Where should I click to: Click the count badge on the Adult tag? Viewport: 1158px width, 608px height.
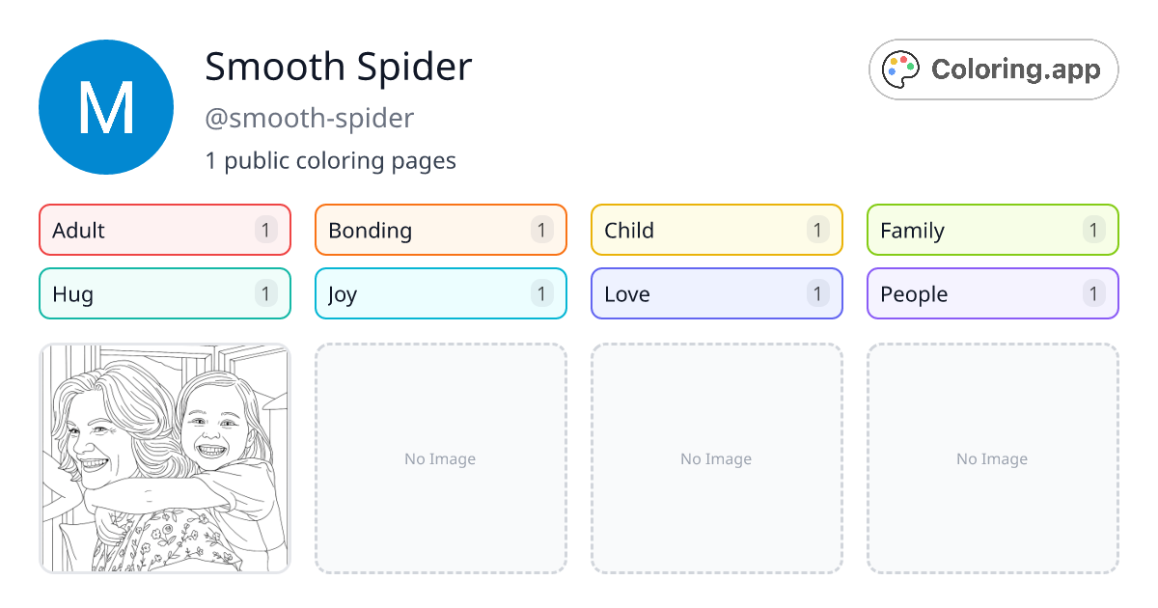pyautogui.click(x=264, y=230)
